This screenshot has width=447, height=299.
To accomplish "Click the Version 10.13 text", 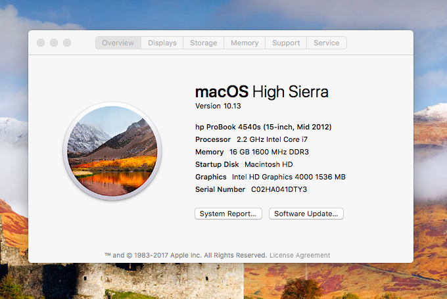I will pos(218,106).
